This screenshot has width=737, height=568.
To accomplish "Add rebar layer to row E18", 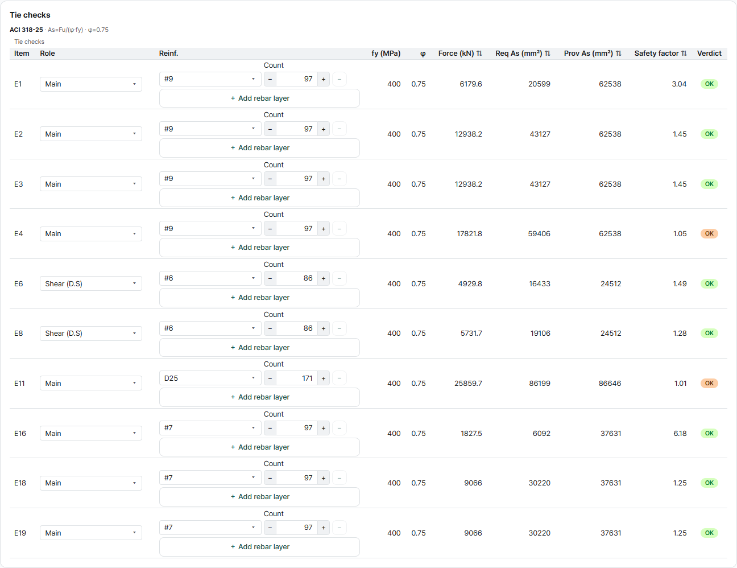I will click(x=259, y=497).
